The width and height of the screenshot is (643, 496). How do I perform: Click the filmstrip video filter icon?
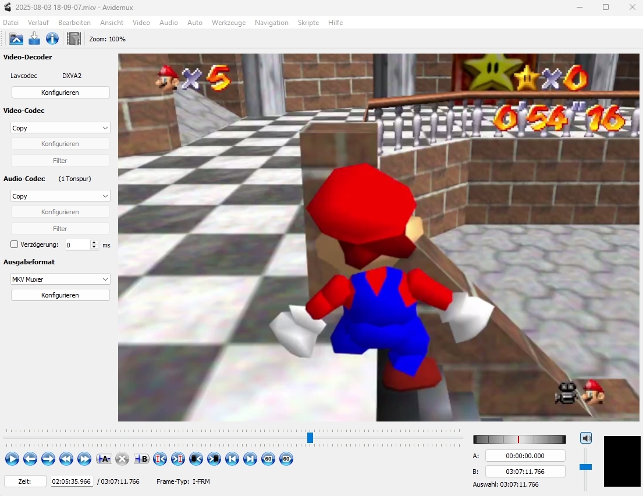pyautogui.click(x=74, y=39)
